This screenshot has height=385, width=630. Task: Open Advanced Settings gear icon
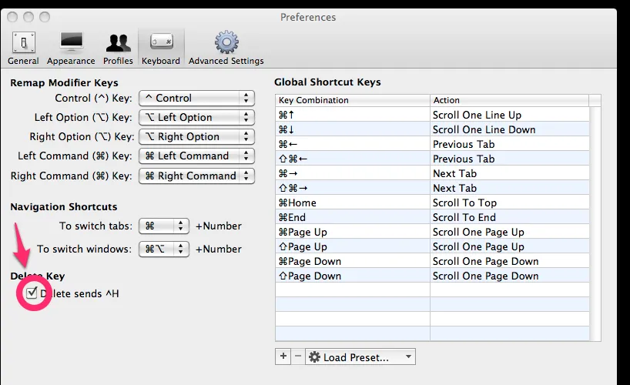click(226, 48)
